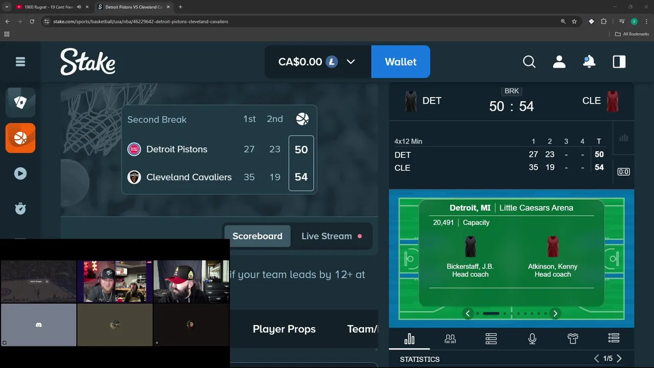This screenshot has width=654, height=368.
Task: Click the Detroit Pistons team logo
Action: 134,149
